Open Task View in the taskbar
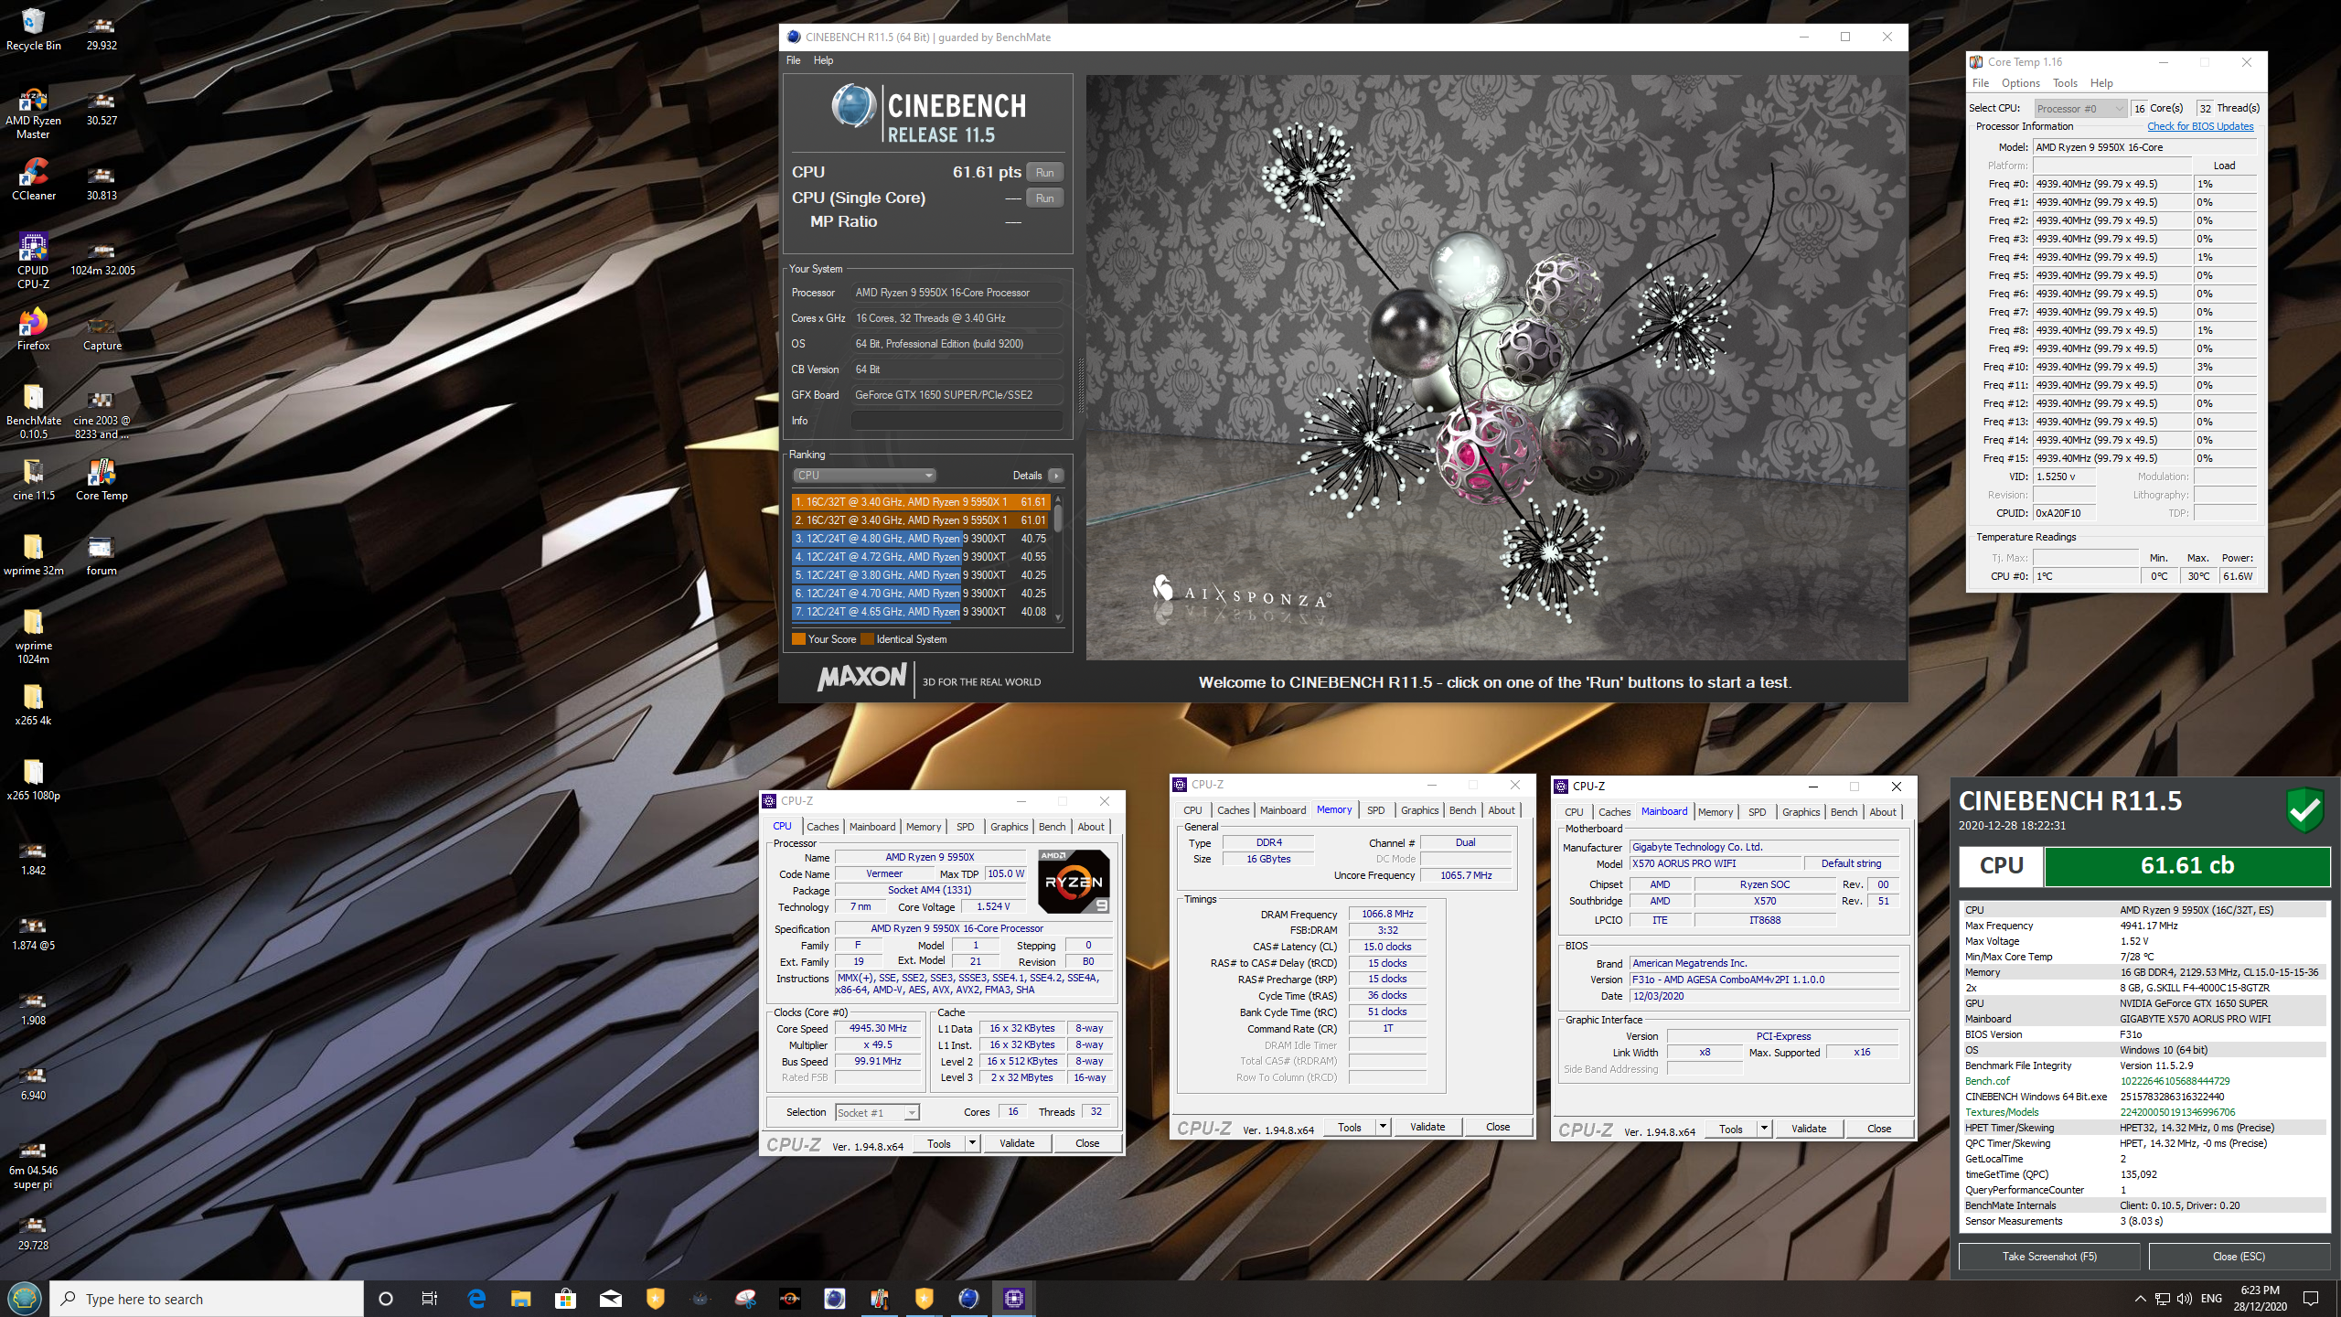This screenshot has height=1317, width=2341. pos(430,1299)
